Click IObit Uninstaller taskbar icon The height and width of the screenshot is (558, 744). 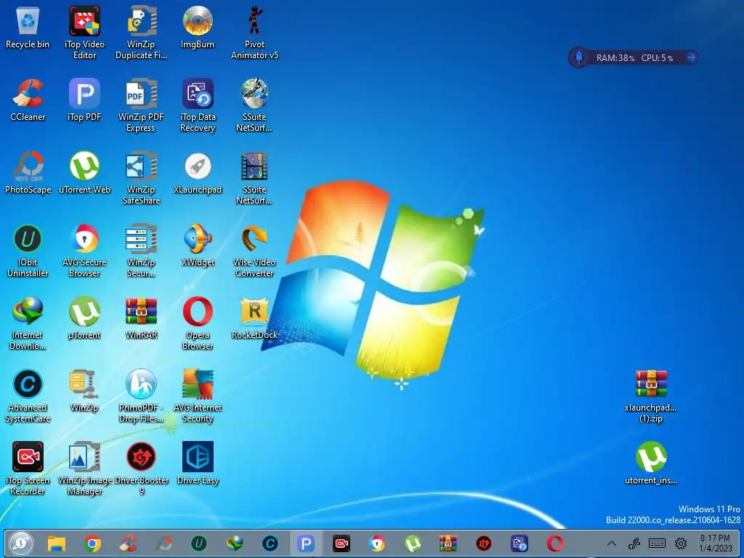pos(199,543)
